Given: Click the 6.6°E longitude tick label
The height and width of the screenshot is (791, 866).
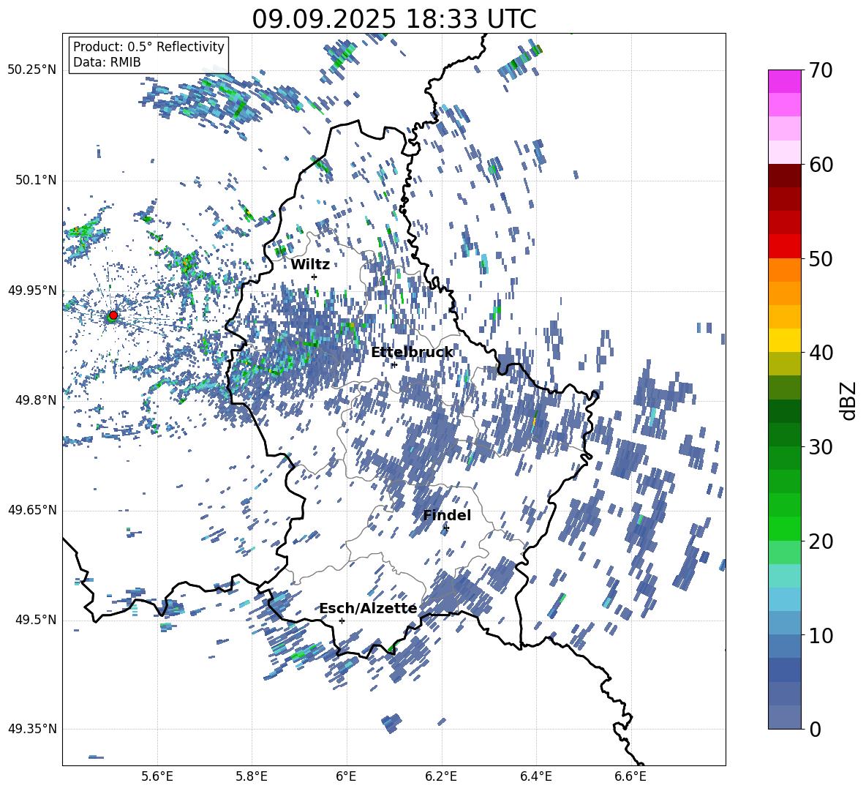Looking at the screenshot, I should coord(630,776).
